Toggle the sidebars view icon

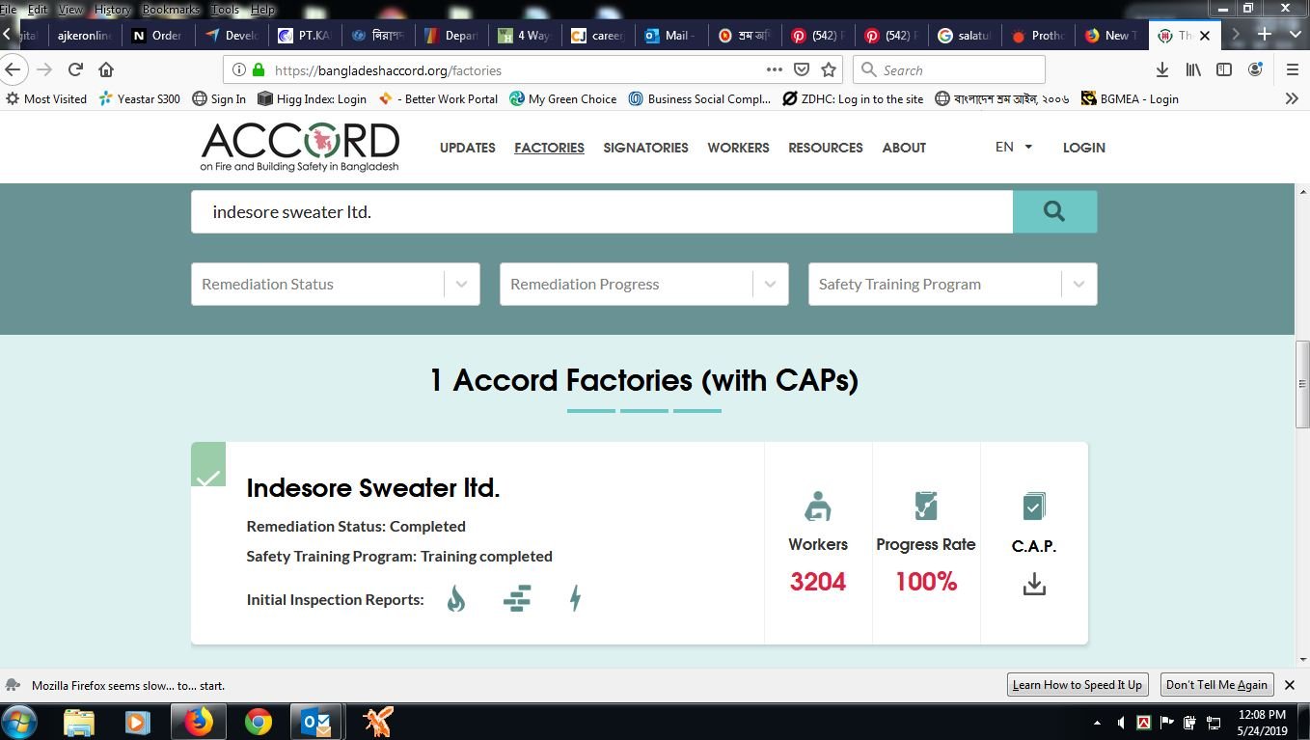(1224, 69)
